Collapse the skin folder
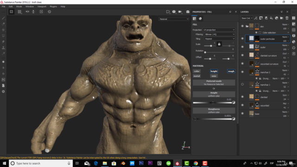Image resolution: width=297 pixels, height=167 pixels. [247, 26]
